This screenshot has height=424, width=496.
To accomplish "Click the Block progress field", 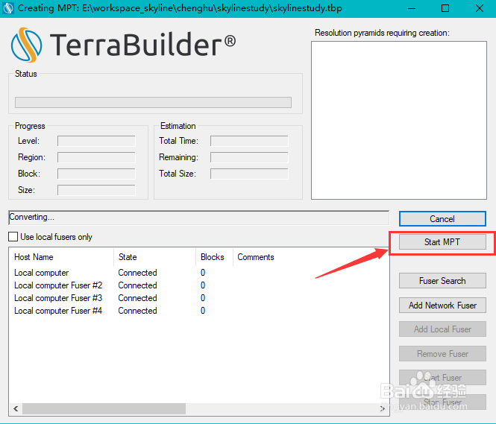I will coord(96,174).
